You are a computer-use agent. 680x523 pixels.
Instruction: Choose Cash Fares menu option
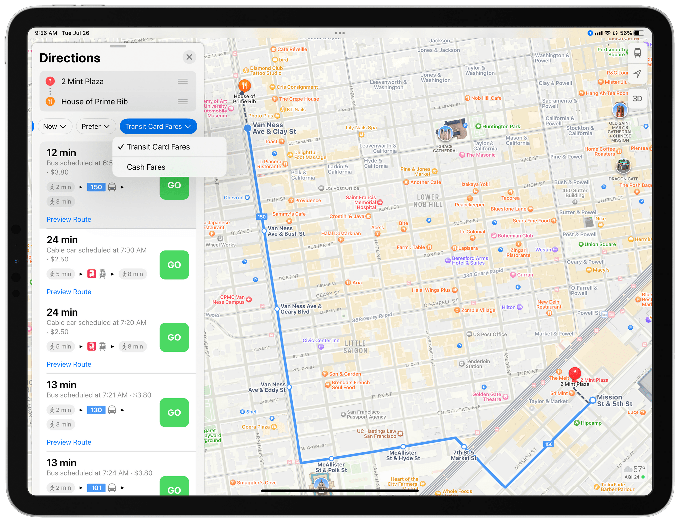(x=169, y=167)
